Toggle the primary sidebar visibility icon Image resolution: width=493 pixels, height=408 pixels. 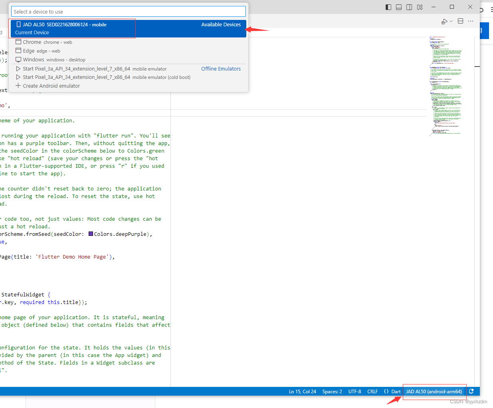click(x=388, y=7)
